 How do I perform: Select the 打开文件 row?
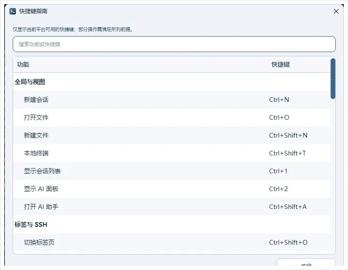click(x=172, y=117)
